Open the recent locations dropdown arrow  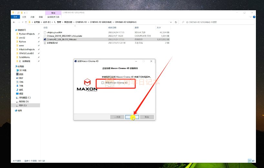pyautogui.click(x=23, y=22)
